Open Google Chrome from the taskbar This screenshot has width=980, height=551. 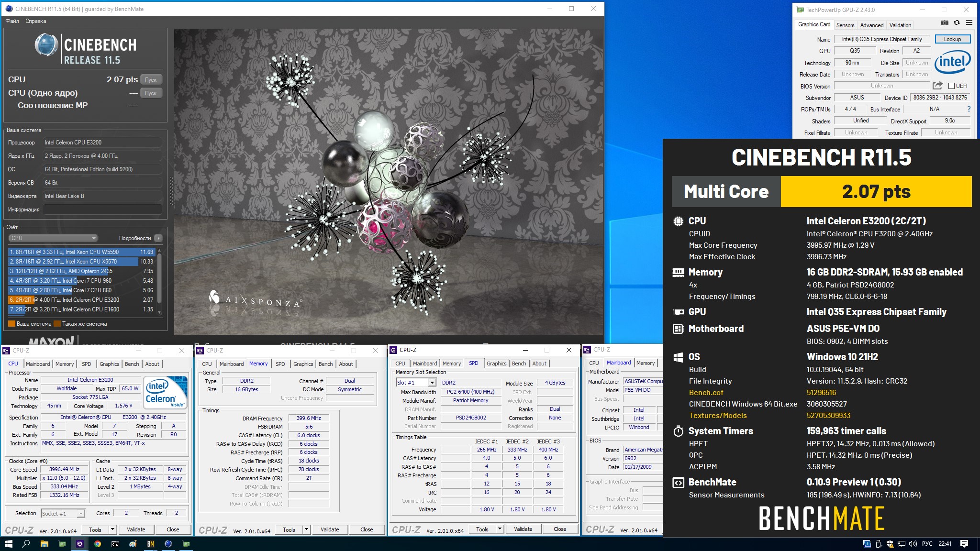click(x=98, y=544)
